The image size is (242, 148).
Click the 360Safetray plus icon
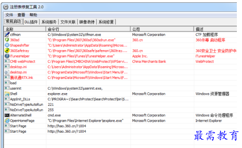coord(7,51)
